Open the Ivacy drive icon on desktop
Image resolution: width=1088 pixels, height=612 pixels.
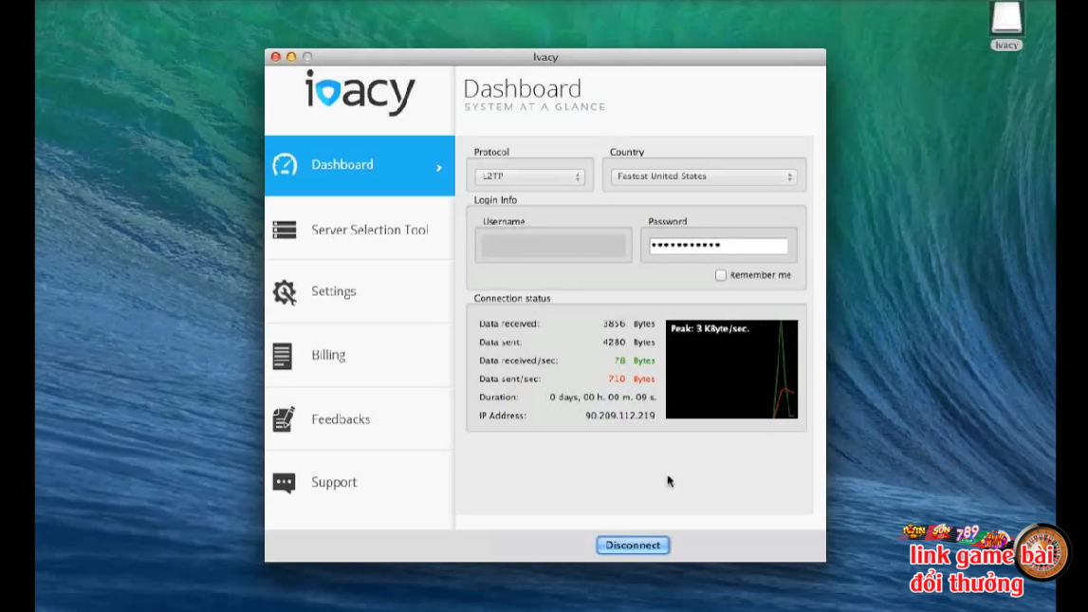(x=1006, y=19)
